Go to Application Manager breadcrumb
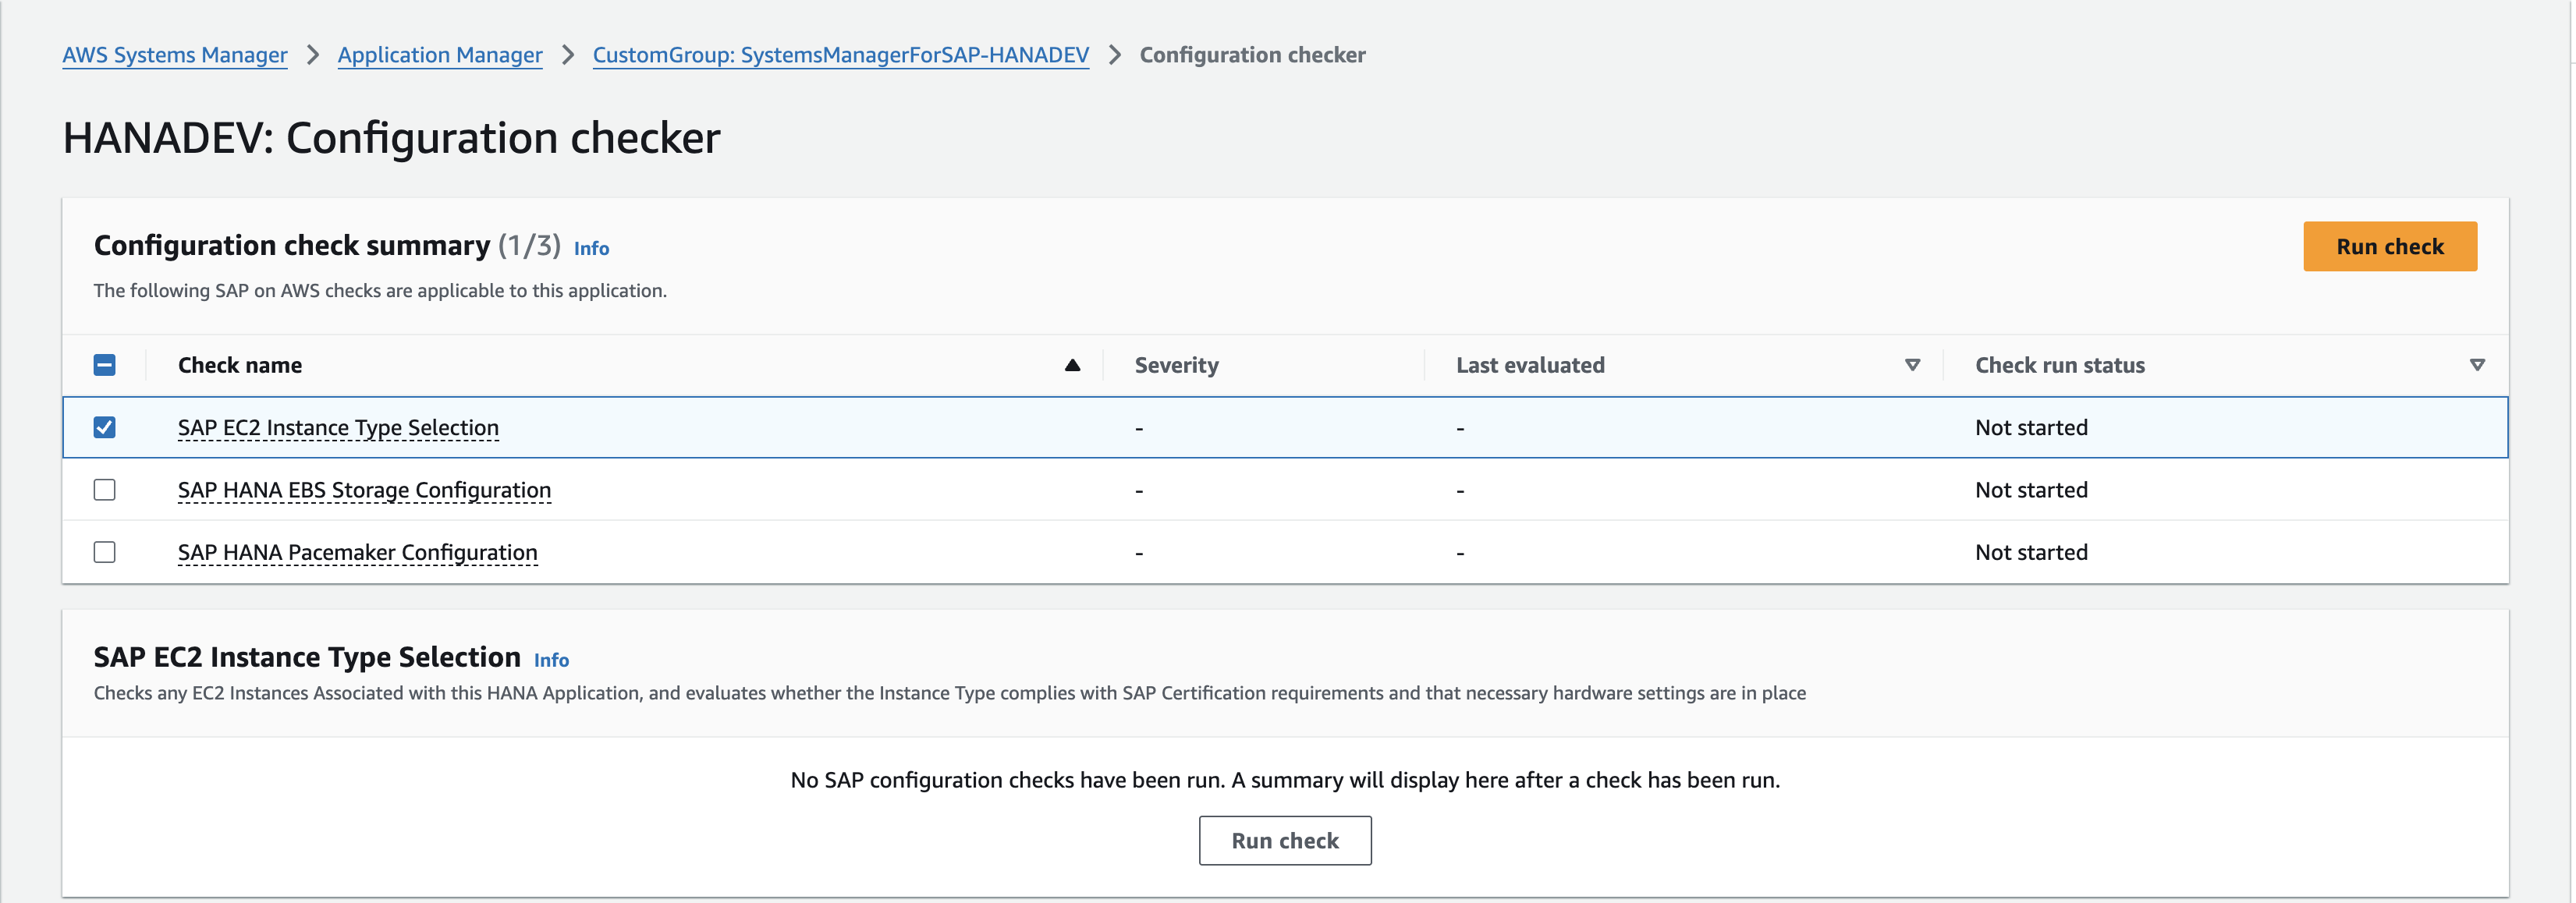This screenshot has height=903, width=2576. (x=440, y=55)
